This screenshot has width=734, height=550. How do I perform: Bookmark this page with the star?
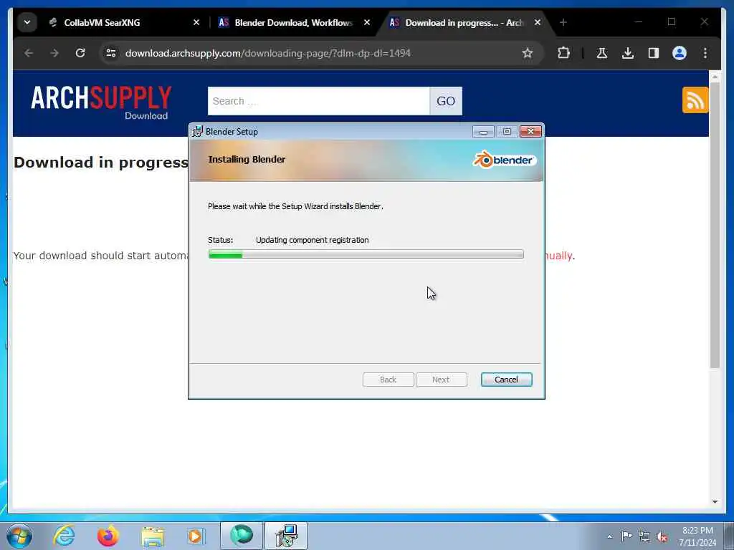coord(528,53)
